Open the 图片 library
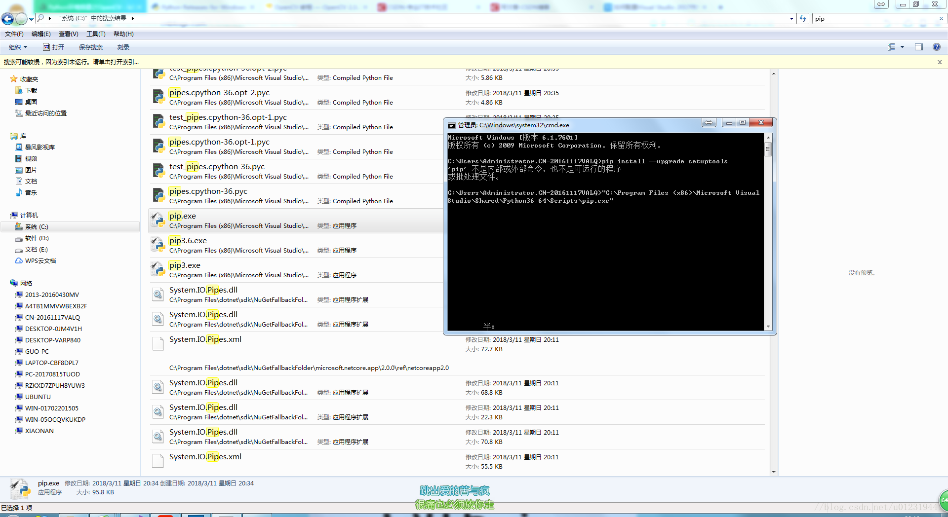948x517 pixels. pyautogui.click(x=31, y=170)
